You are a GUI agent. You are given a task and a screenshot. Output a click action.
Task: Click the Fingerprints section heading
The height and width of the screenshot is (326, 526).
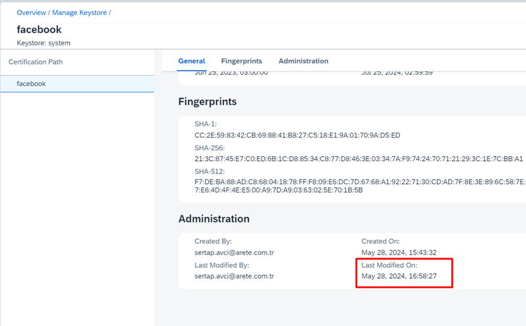coord(208,102)
